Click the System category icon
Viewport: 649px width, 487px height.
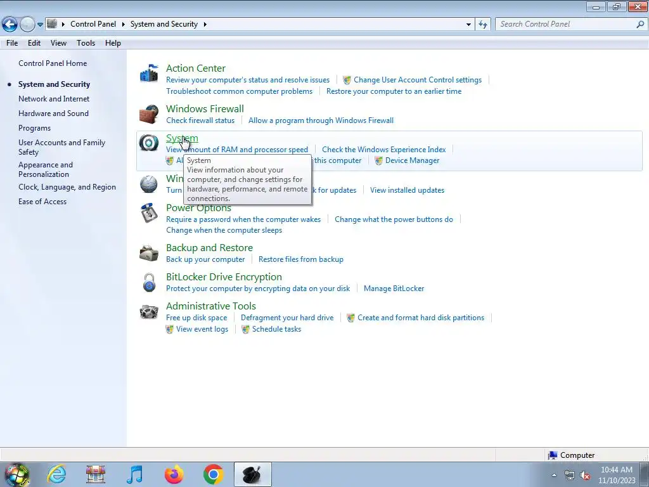149,143
